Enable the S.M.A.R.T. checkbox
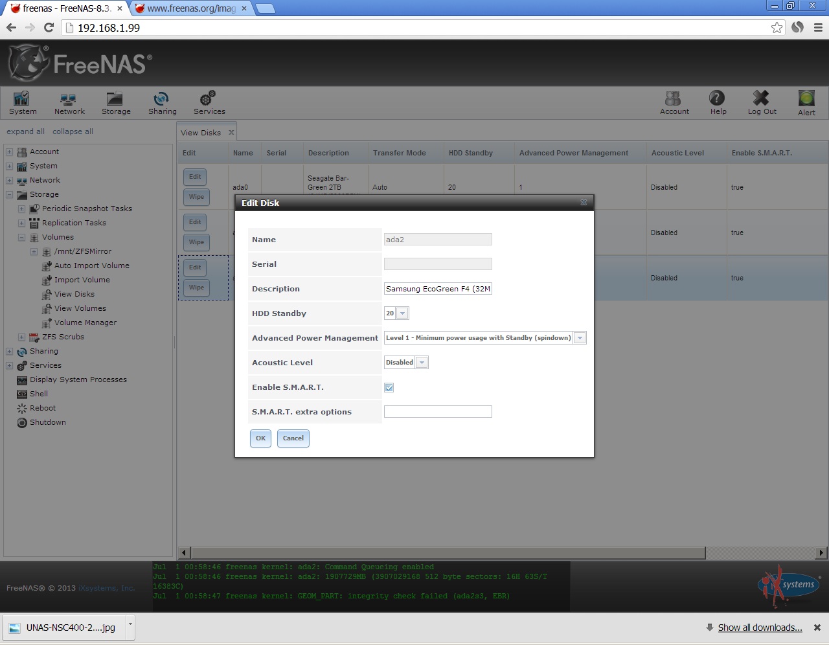The width and height of the screenshot is (829, 645). click(x=389, y=387)
